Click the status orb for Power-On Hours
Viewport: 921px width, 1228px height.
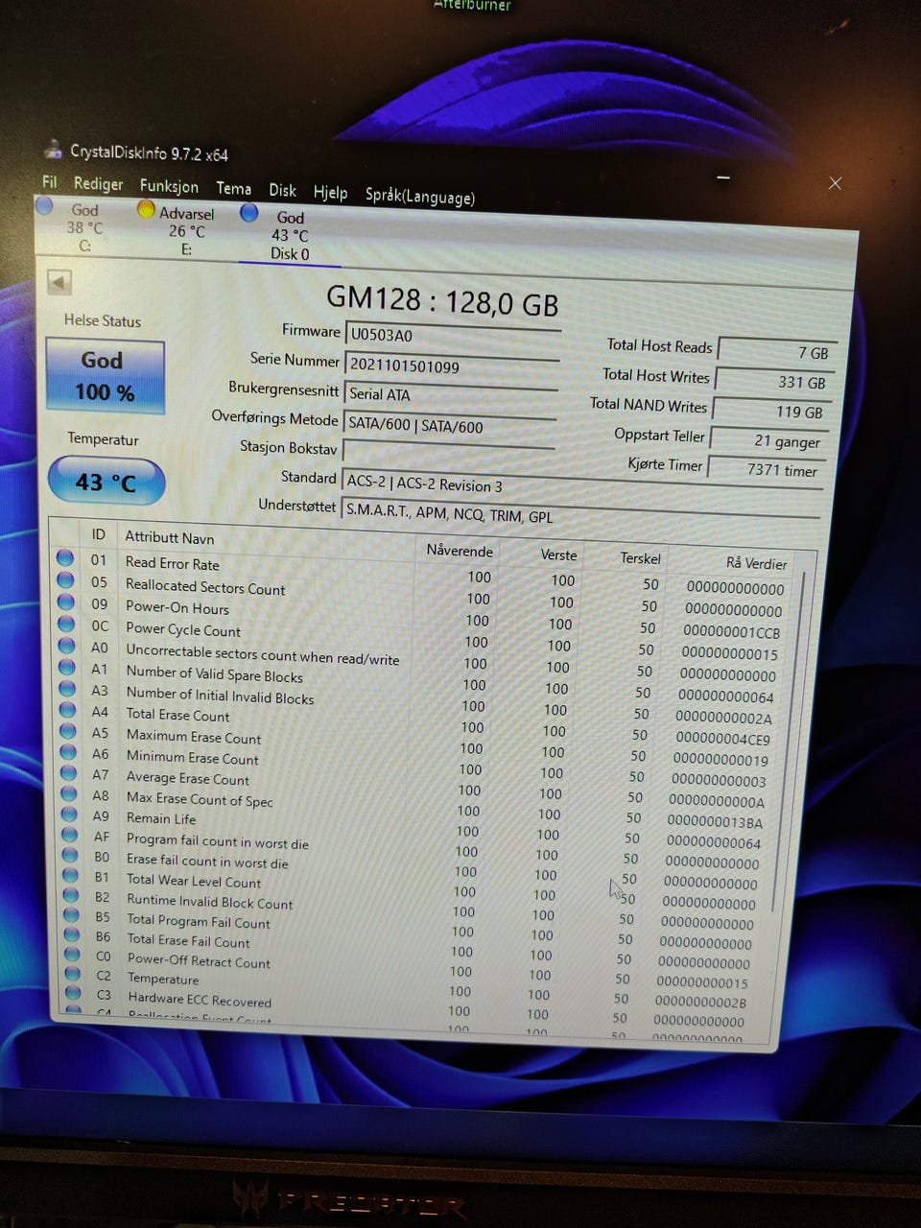66,602
